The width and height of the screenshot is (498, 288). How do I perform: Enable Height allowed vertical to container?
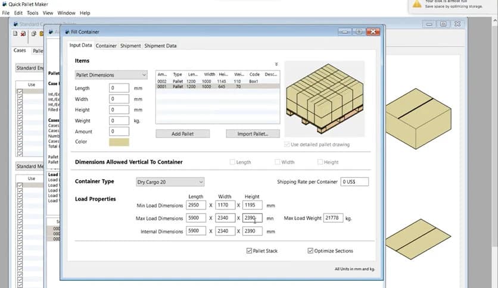coord(320,162)
